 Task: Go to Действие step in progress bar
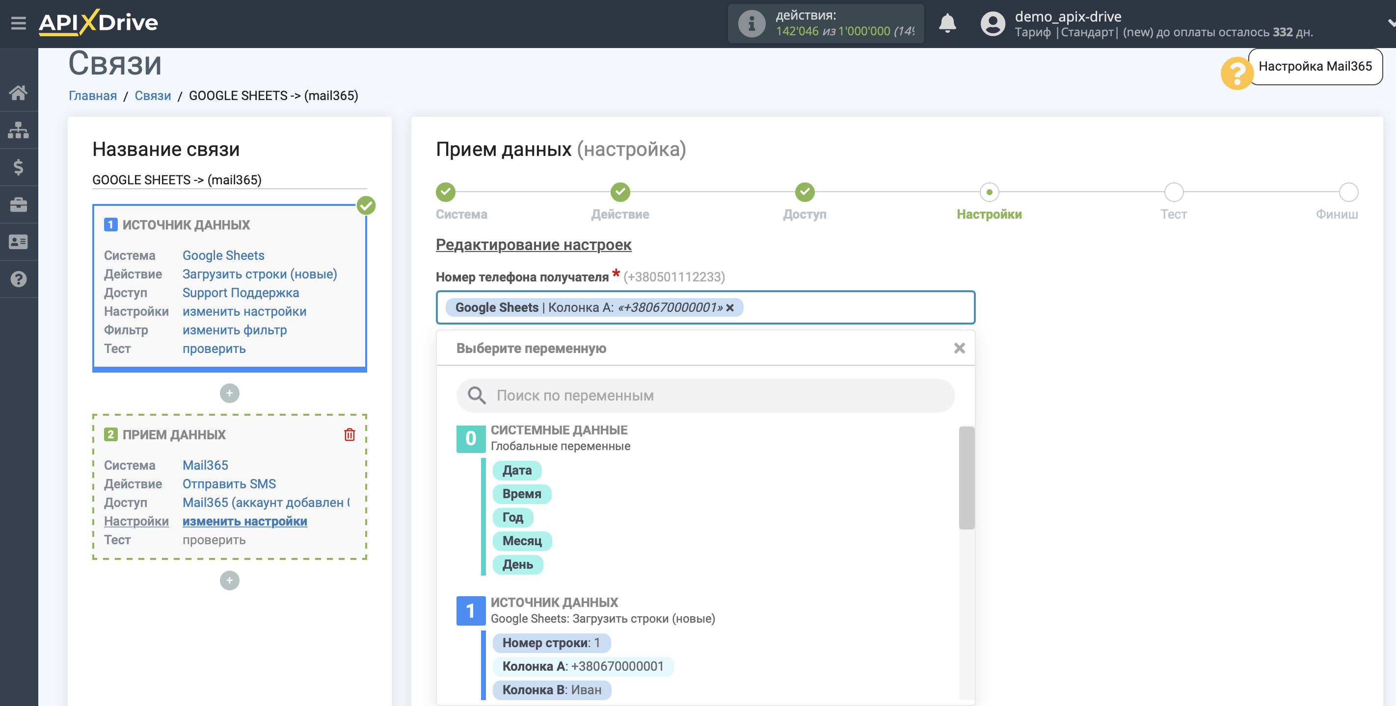pos(620,192)
